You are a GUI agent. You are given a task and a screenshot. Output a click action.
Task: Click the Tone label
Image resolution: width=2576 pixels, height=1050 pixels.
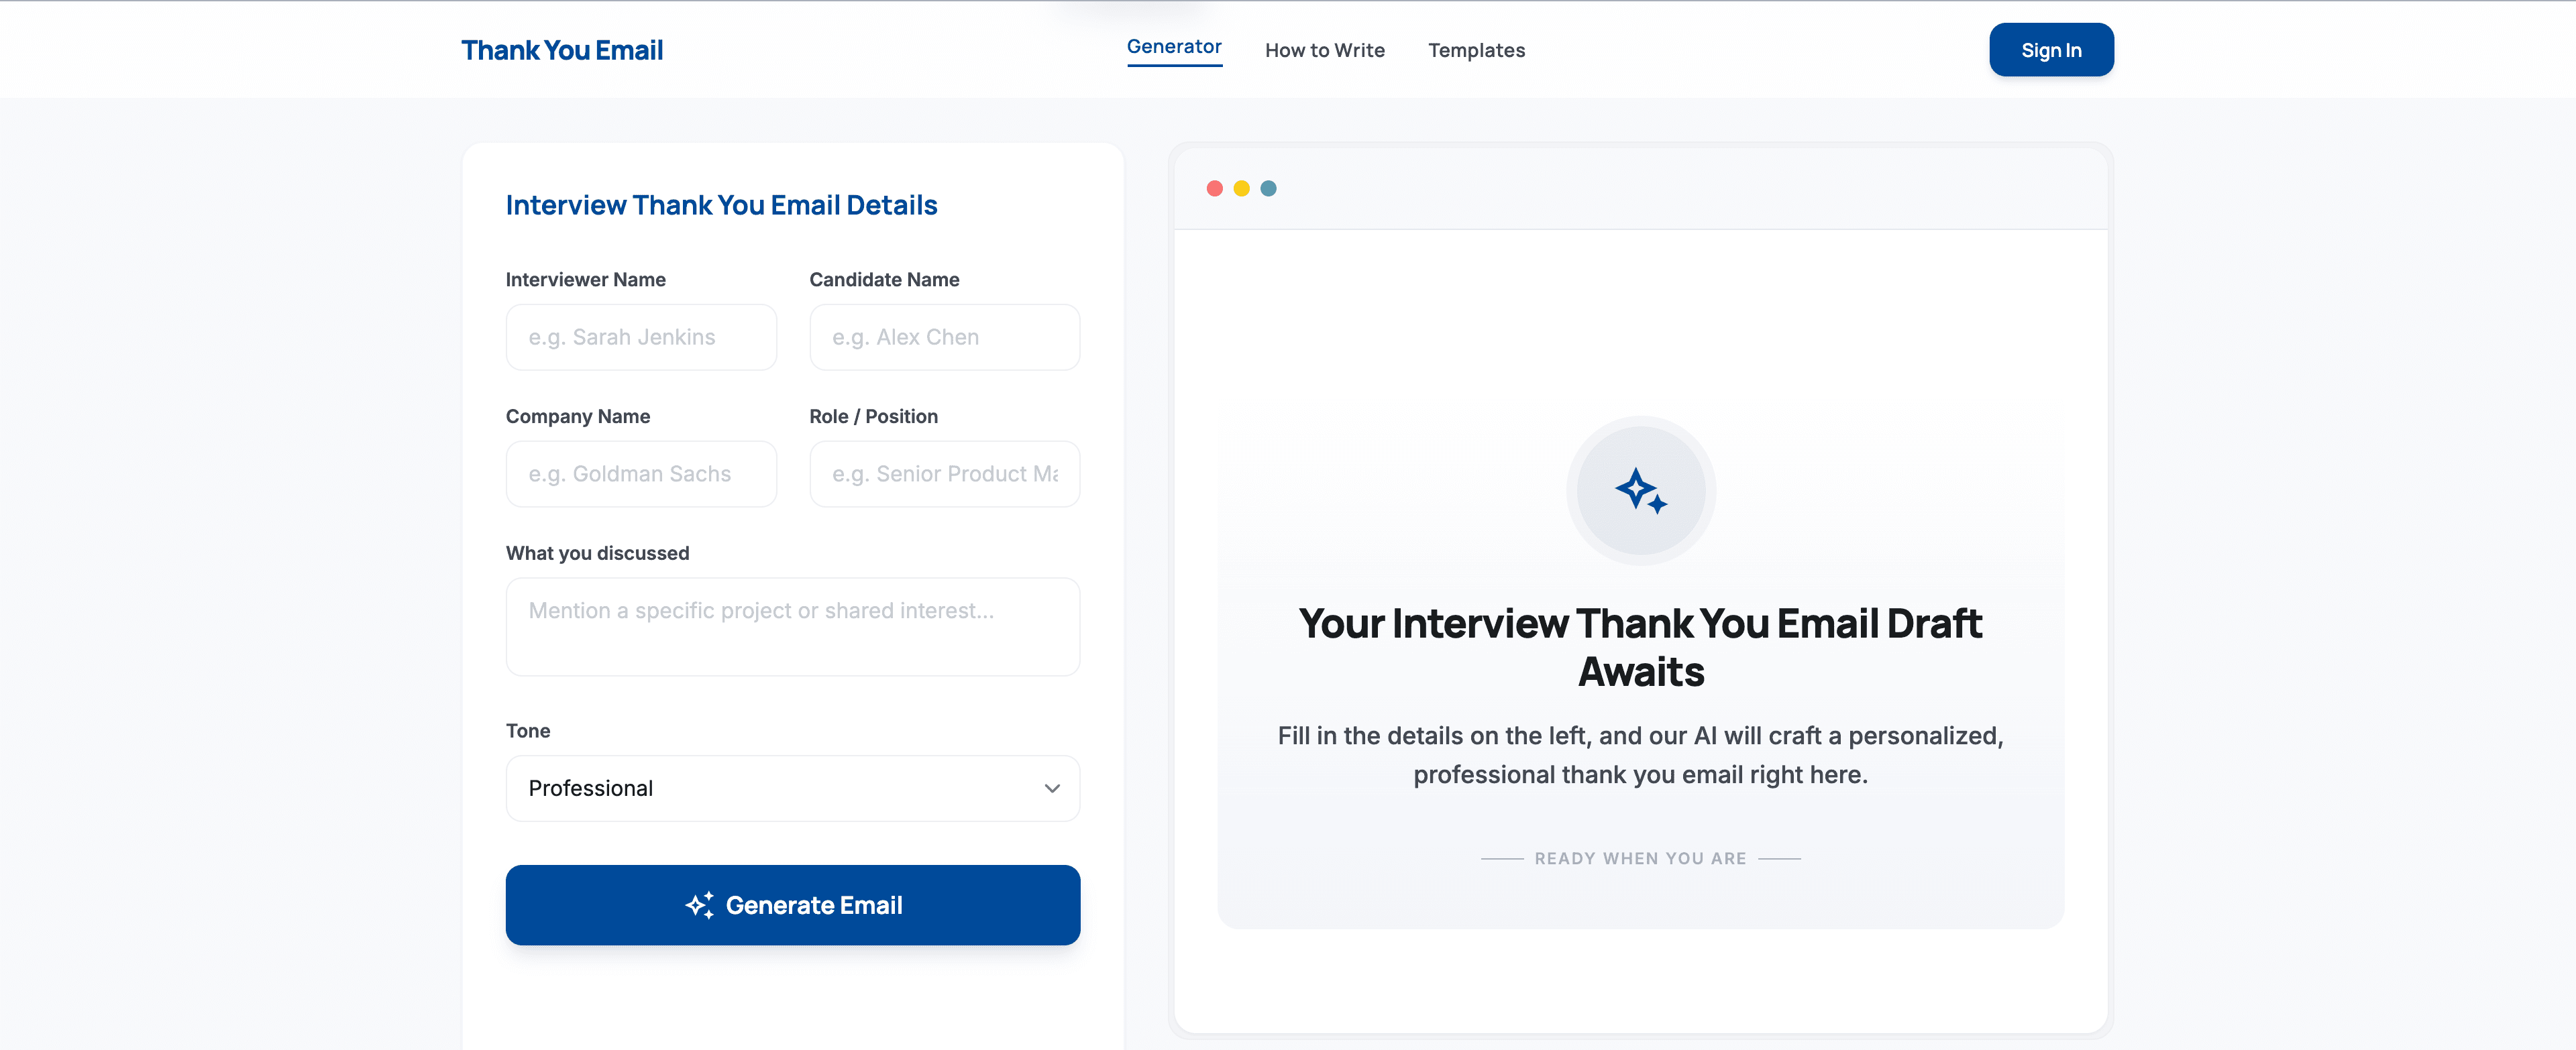click(x=528, y=730)
